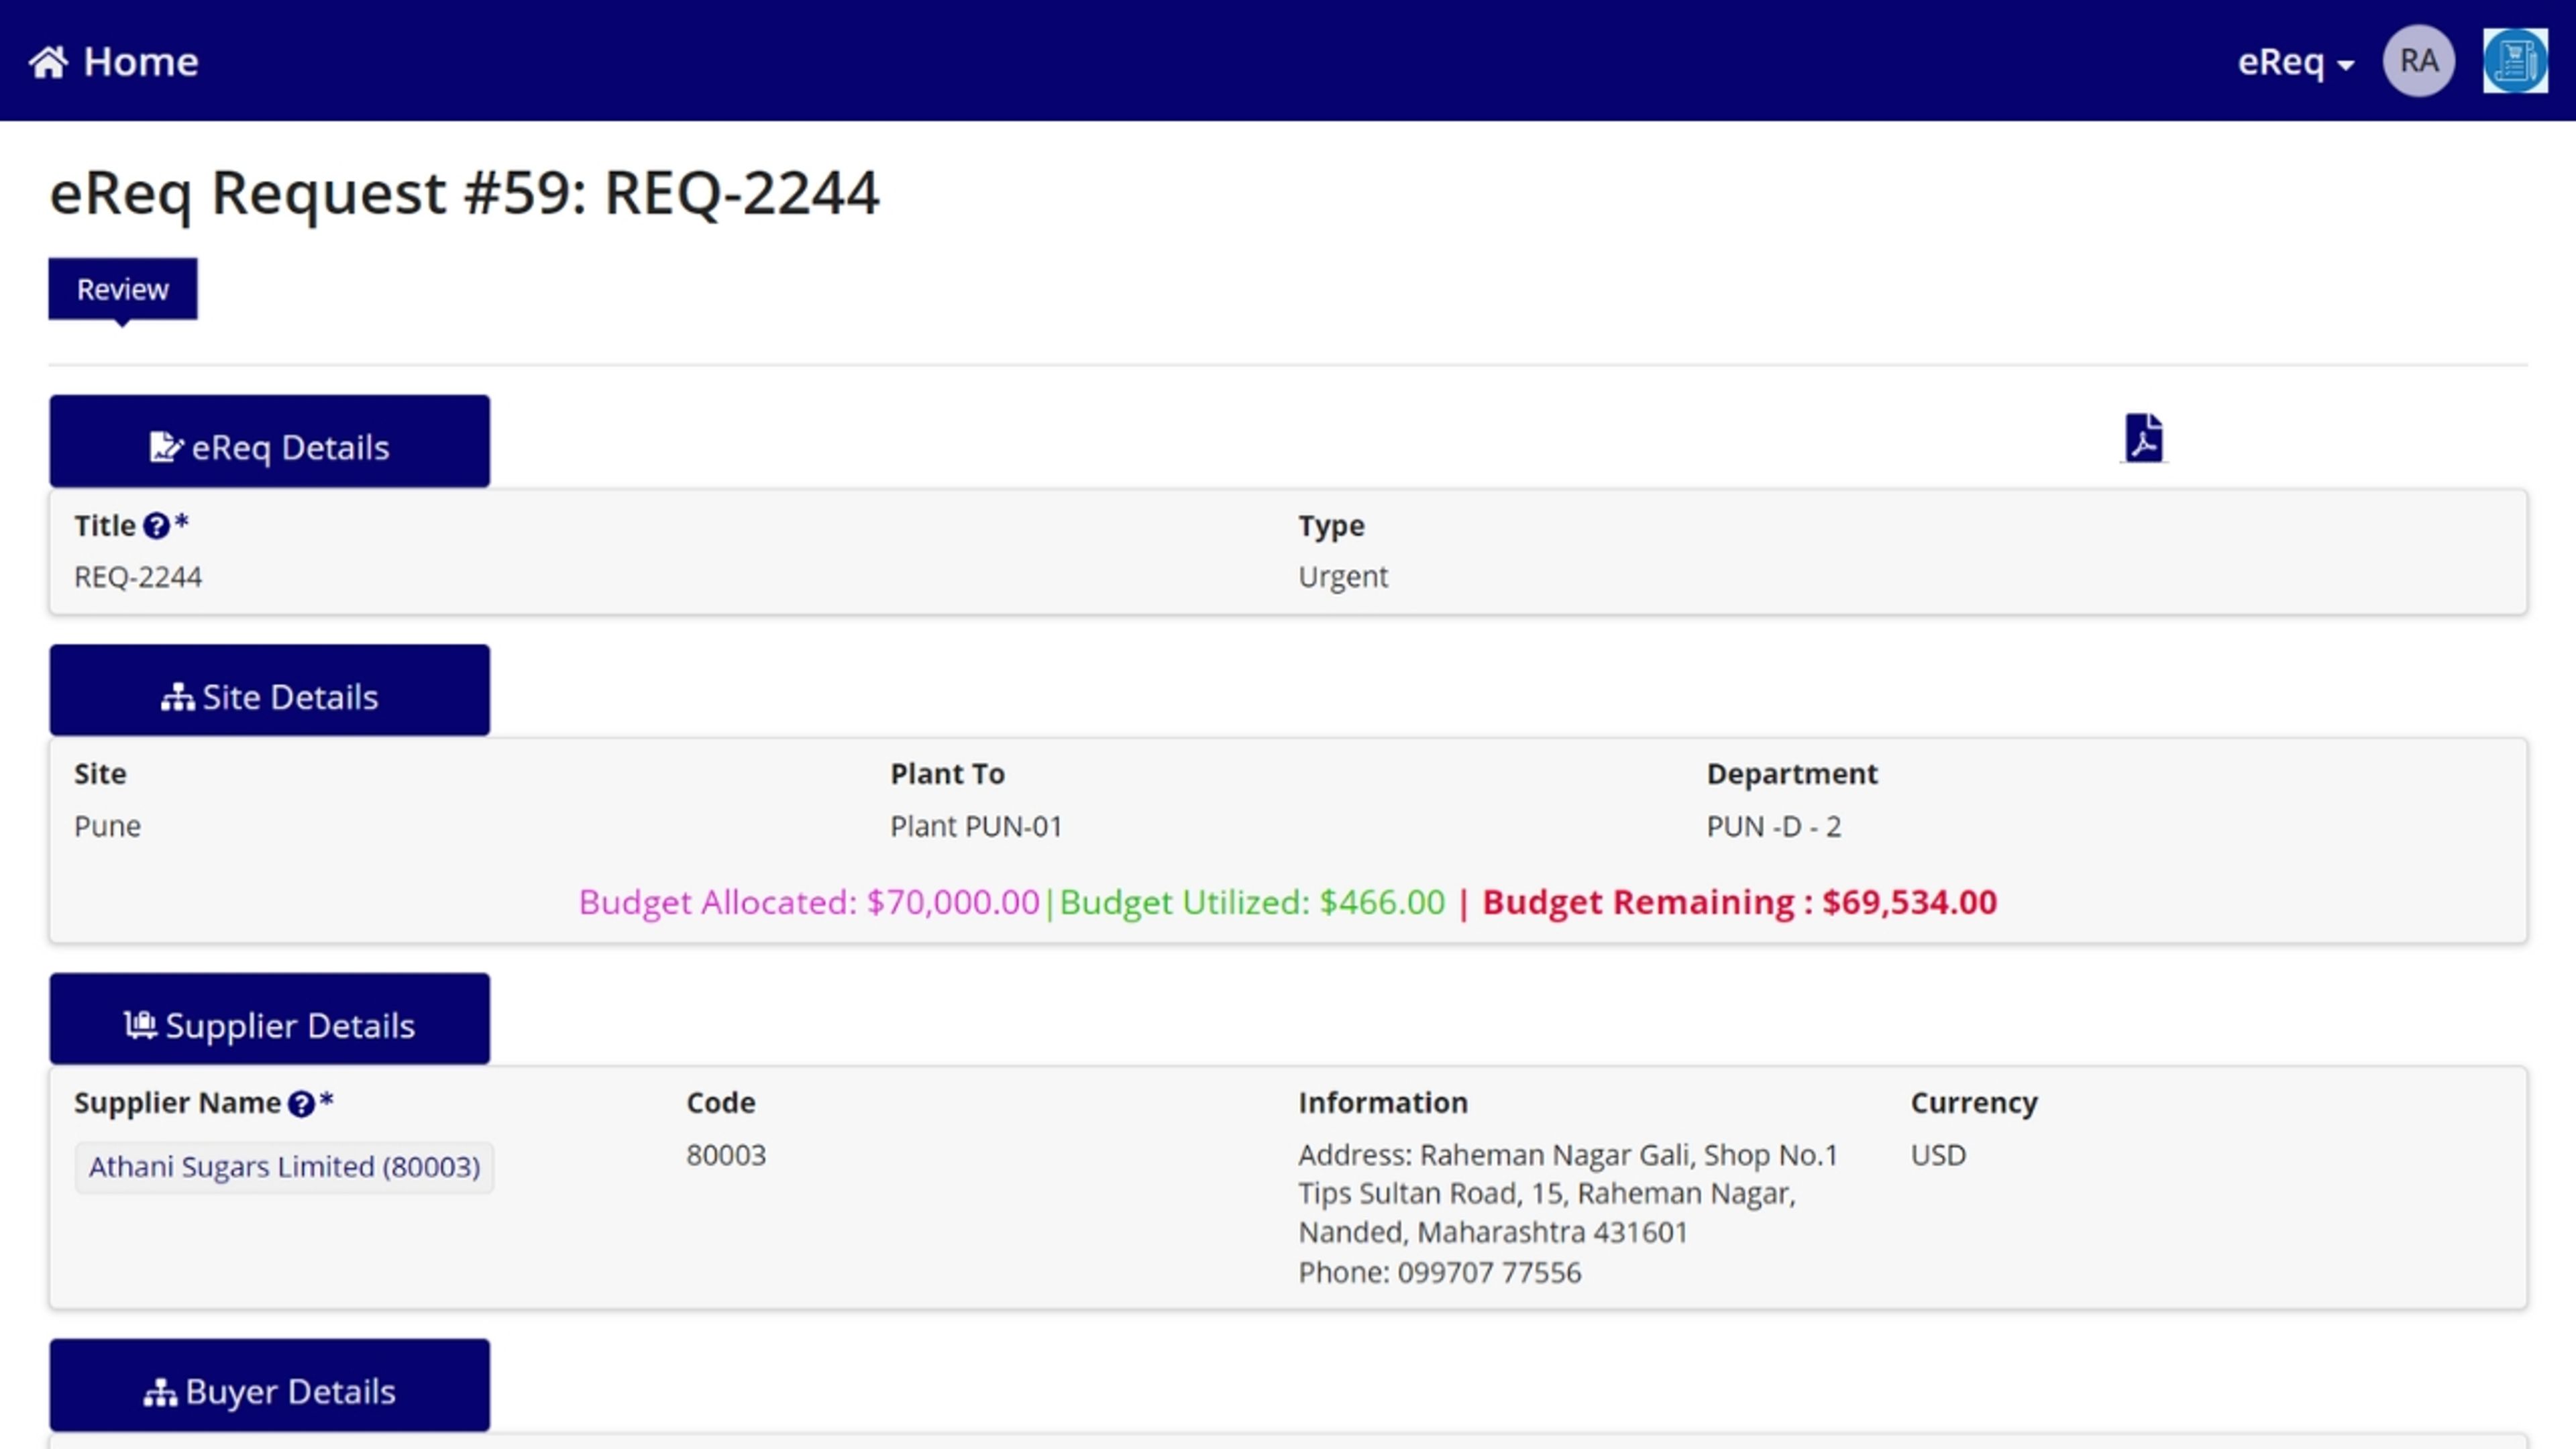This screenshot has height=1449, width=2576.
Task: Click Budget Remaining : $69,534.00 text
Action: click(1739, 902)
